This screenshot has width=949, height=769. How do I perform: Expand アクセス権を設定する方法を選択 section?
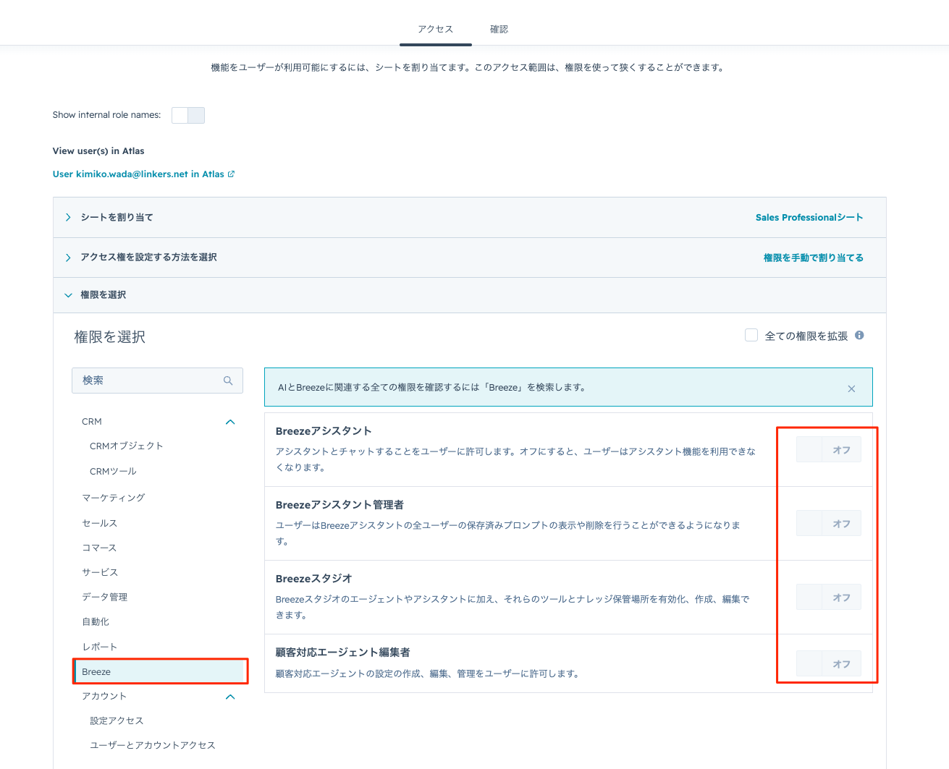coord(68,258)
